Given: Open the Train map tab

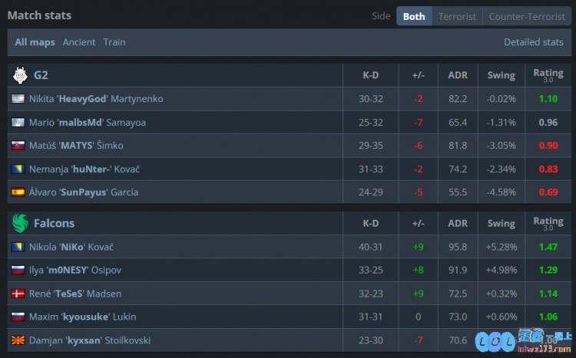Looking at the screenshot, I should (x=114, y=42).
